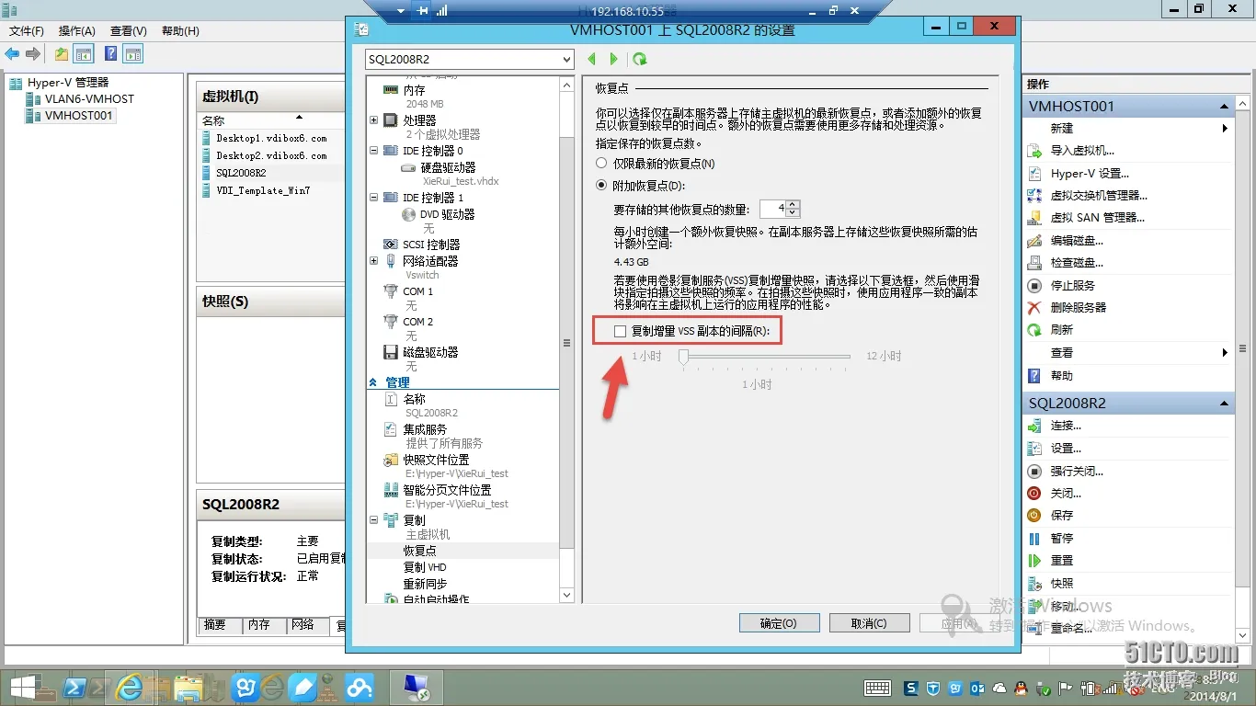
Task: Open 操作(A) menu
Action: (x=77, y=31)
